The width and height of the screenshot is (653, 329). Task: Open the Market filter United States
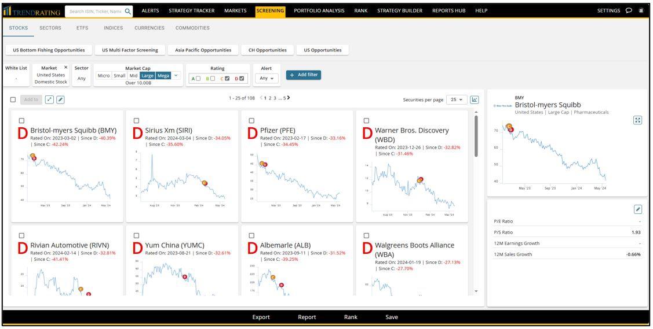coord(51,75)
